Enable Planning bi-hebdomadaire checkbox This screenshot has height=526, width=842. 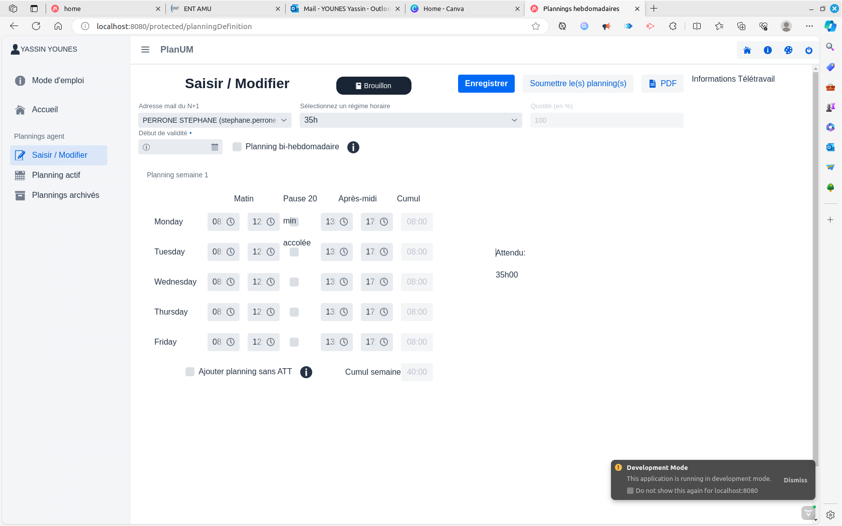click(238, 147)
